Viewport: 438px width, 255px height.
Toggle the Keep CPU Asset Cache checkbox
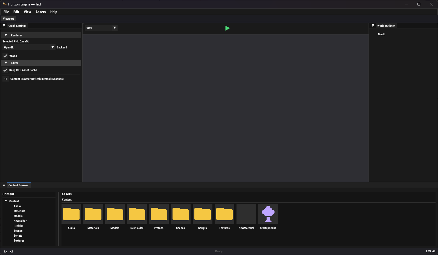click(x=5, y=70)
